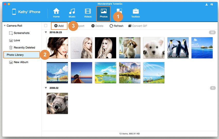Screen dimensions: 219x139
Task: Open the Recently Deleted album
Action: coord(24,48)
